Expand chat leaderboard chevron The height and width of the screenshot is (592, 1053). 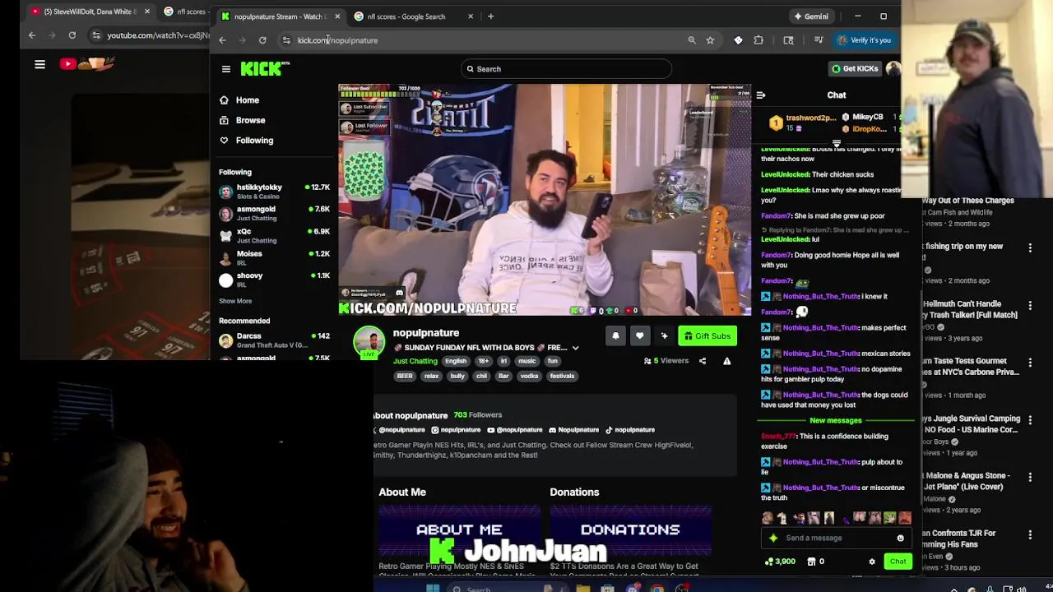837,144
